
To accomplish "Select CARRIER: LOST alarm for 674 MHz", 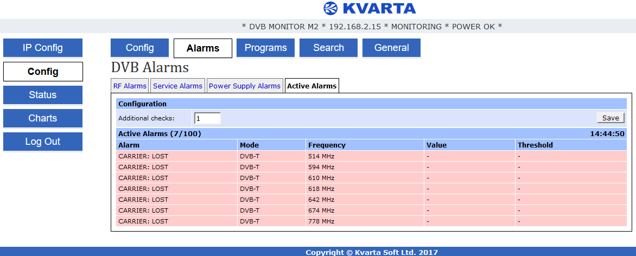I will (x=177, y=210).
